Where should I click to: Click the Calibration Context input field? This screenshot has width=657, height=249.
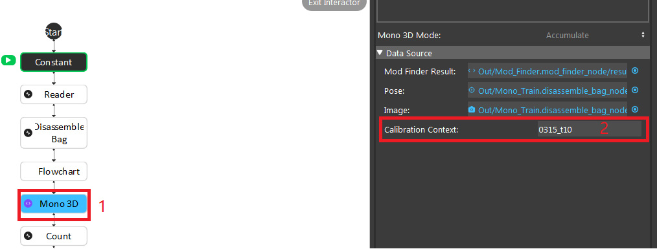coord(589,129)
